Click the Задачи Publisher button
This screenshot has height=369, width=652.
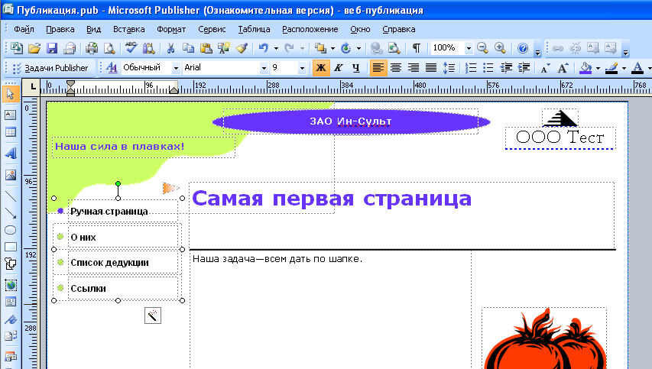(56, 68)
